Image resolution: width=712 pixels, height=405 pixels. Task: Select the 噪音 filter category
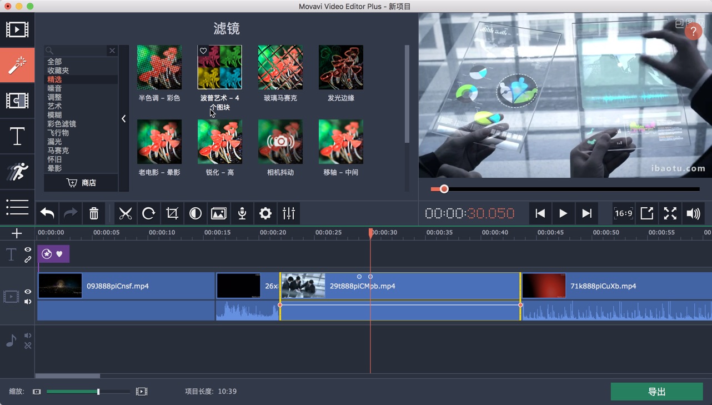tap(54, 88)
